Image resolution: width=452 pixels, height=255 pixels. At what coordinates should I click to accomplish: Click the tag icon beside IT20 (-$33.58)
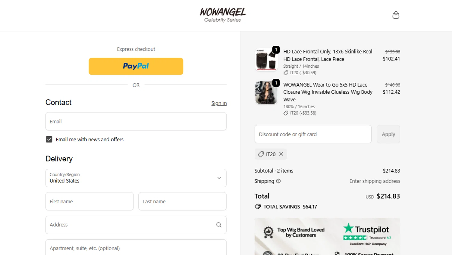pos(286,113)
